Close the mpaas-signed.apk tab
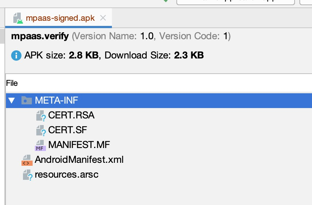 [x=103, y=18]
